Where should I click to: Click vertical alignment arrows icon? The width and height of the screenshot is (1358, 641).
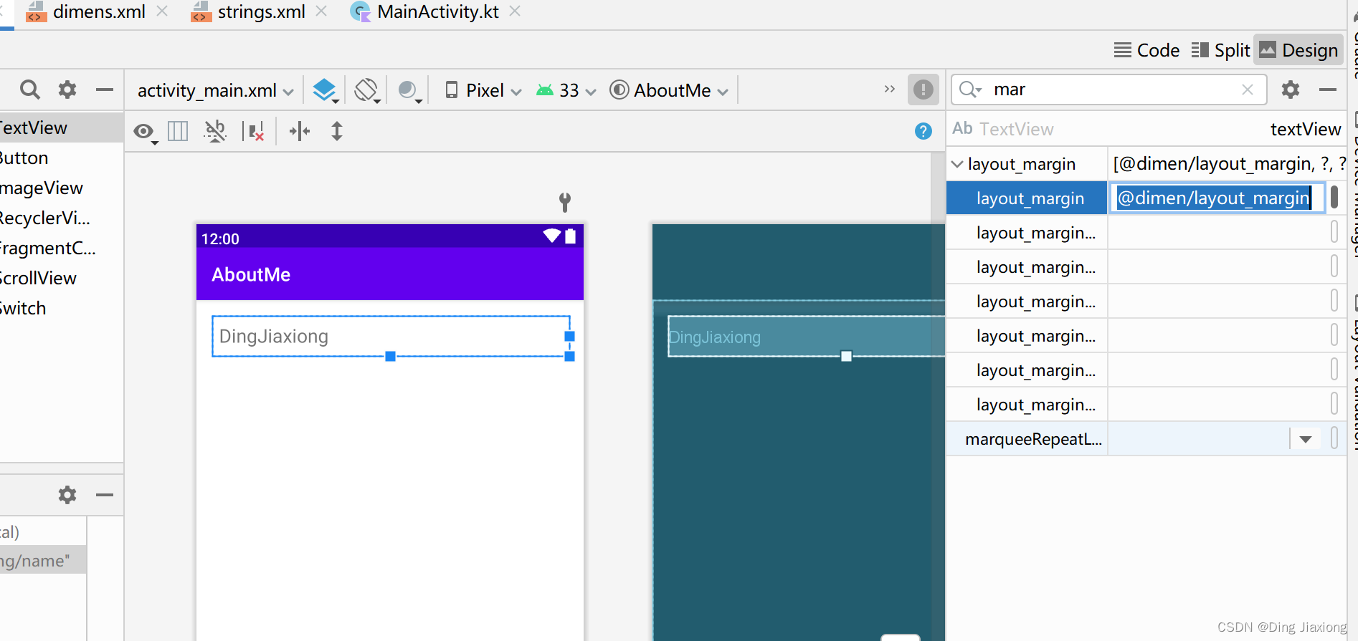point(337,131)
